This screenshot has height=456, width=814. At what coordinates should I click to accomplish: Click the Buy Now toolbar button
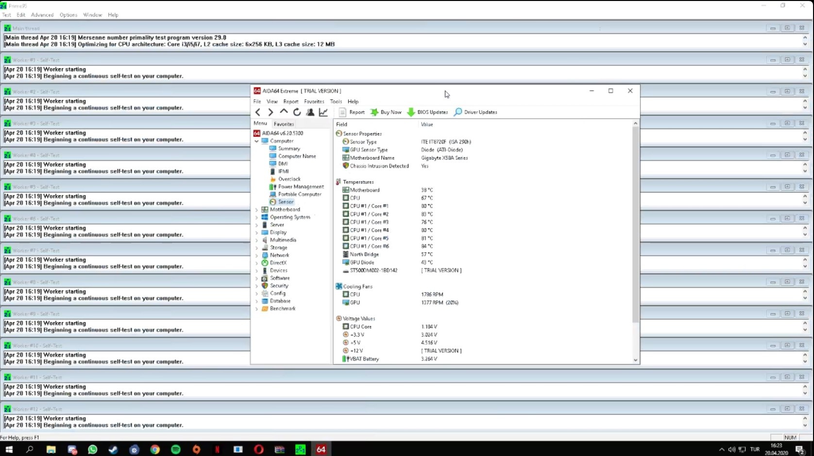tap(386, 112)
